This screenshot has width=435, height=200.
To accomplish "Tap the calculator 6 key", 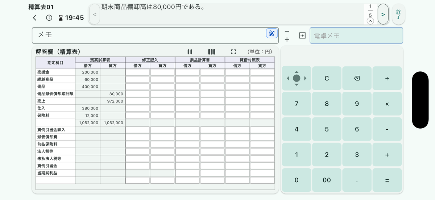I will tap(357, 129).
